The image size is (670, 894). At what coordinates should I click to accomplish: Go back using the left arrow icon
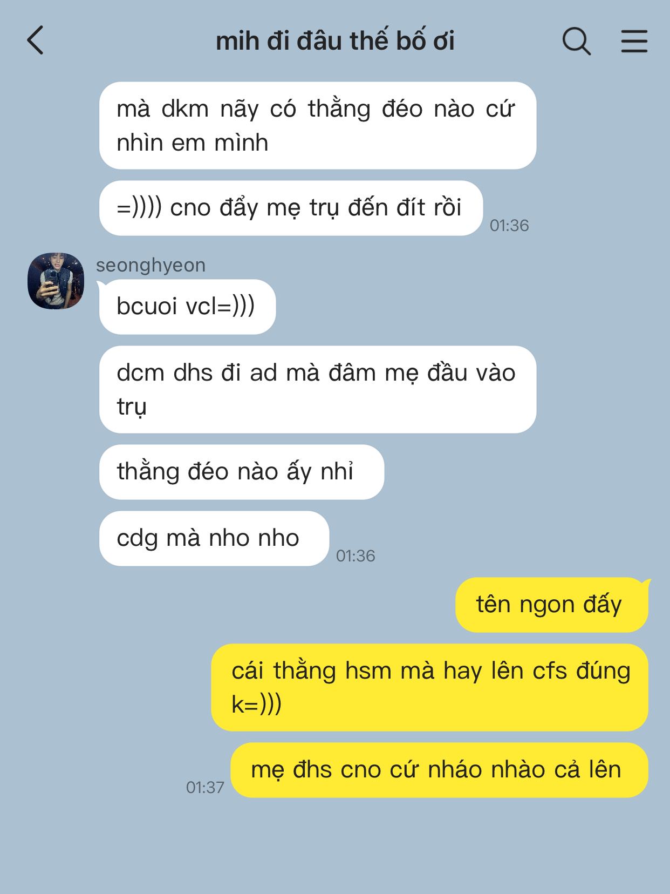tap(36, 41)
